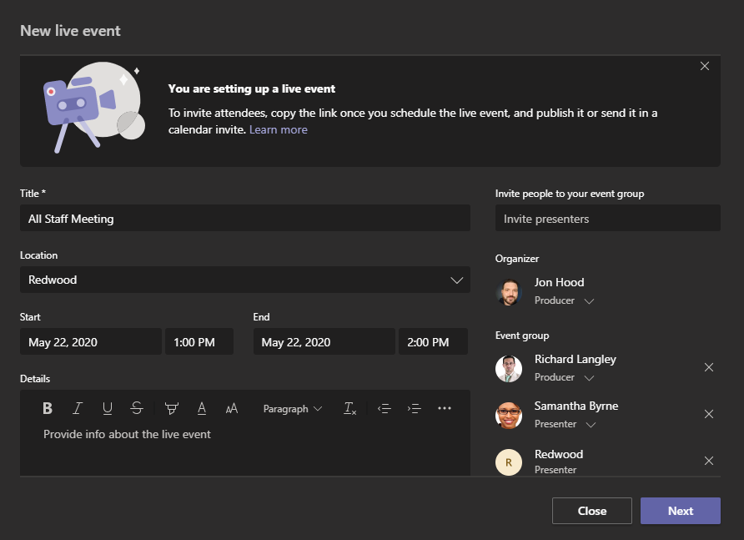Apply strikethrough formatting
This screenshot has width=744, height=540.
[137, 408]
